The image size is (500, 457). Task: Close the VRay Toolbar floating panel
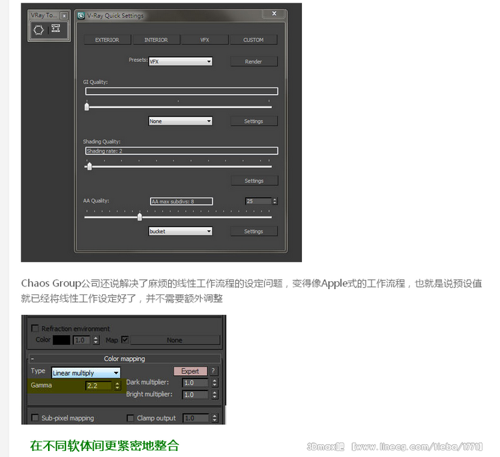click(64, 15)
